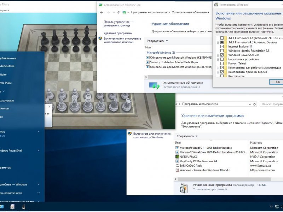Expand Компоненты прежних версий node
Screen dimensions: 283x212
218,72
